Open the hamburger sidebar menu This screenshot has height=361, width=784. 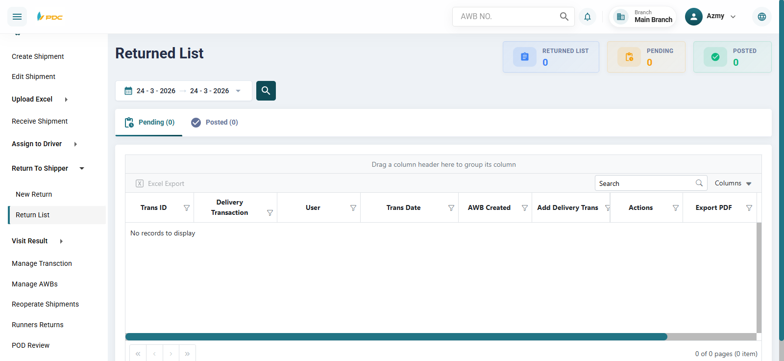(x=17, y=17)
